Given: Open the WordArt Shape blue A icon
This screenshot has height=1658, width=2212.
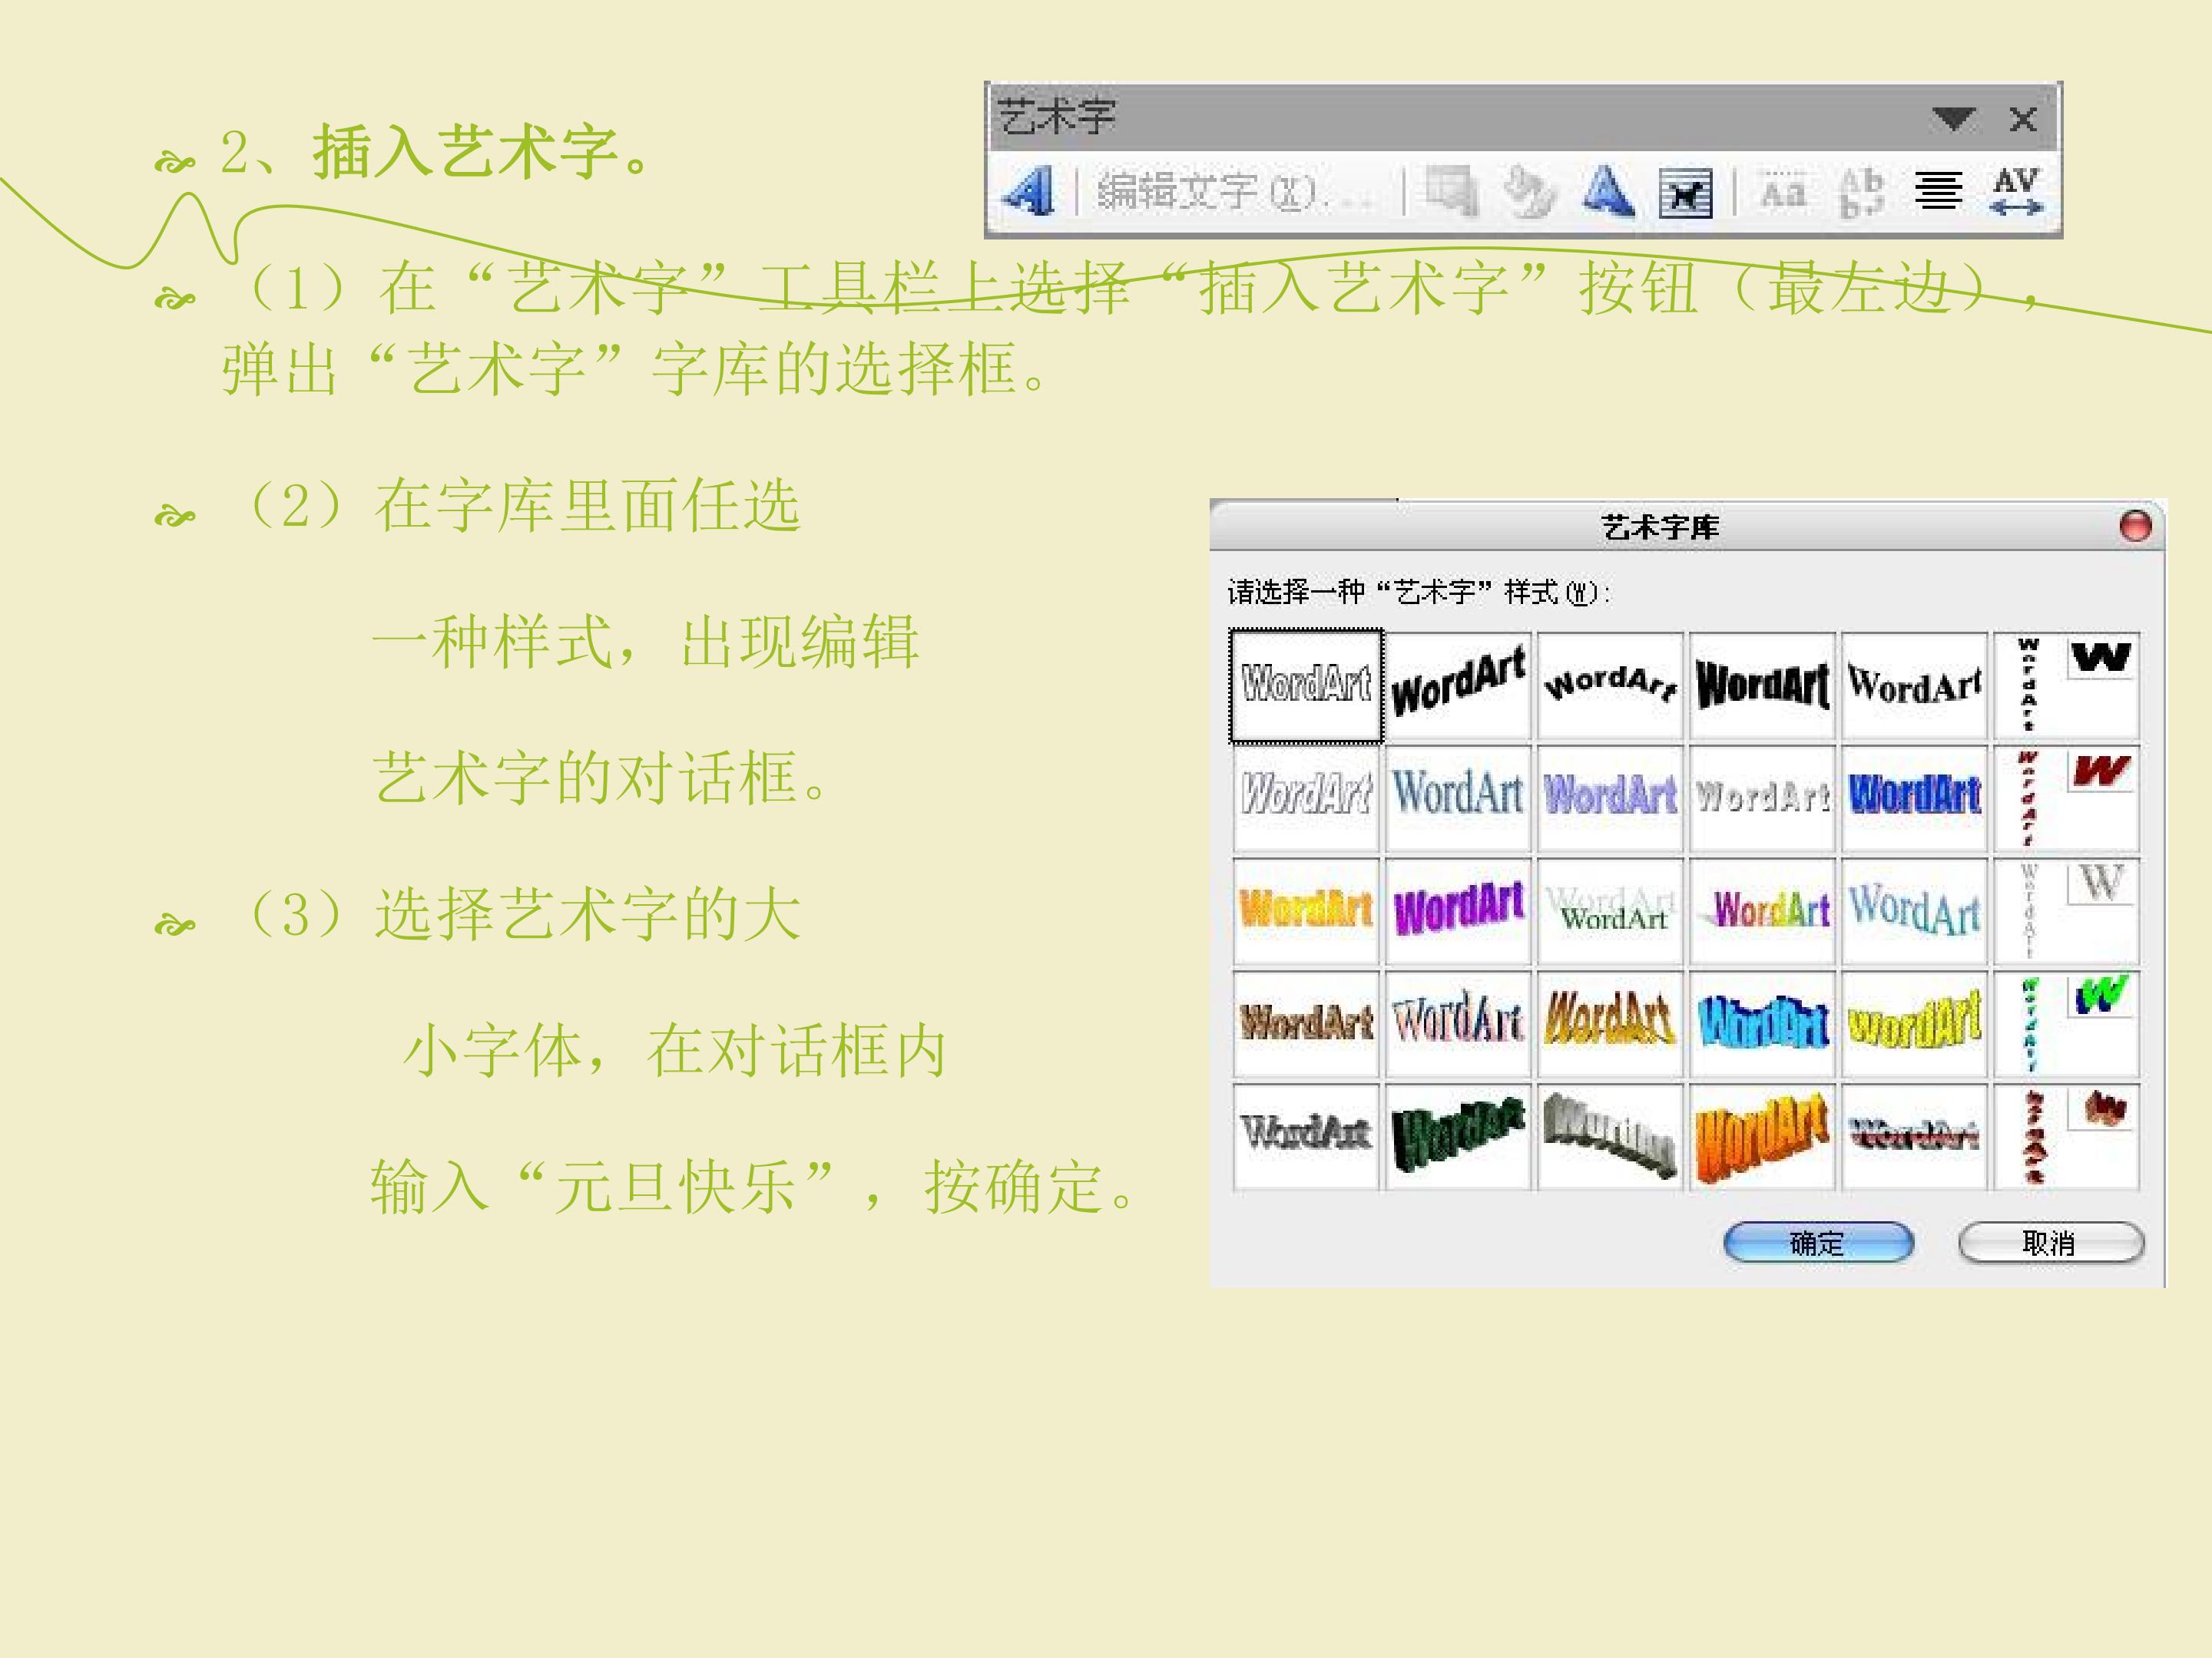Looking at the screenshot, I should point(1608,191).
